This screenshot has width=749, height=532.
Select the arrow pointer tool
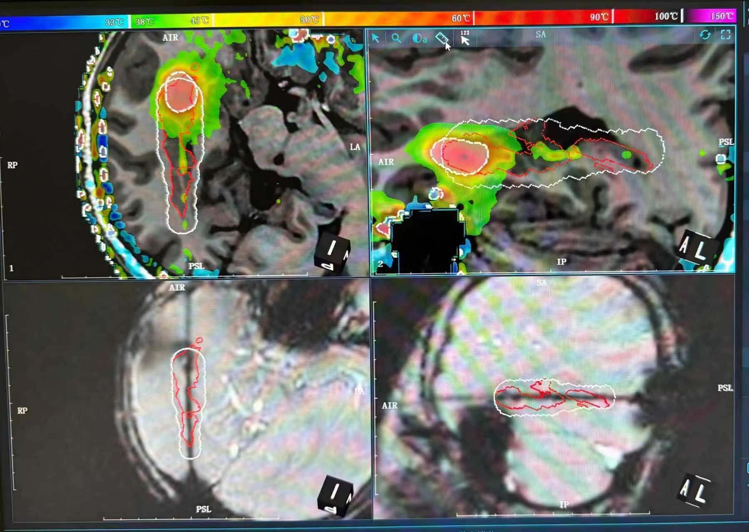coord(376,38)
